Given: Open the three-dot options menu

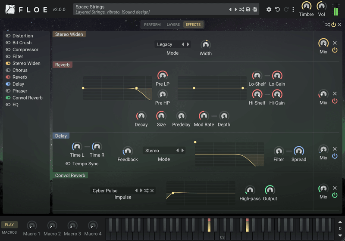Looking at the screenshot, I should click(293, 9).
